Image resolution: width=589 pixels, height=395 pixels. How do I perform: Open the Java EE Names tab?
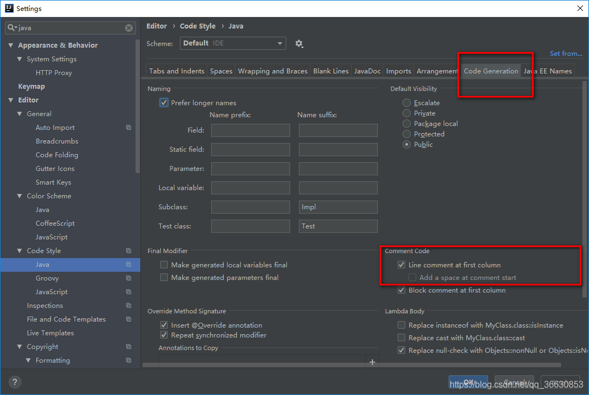click(x=548, y=71)
